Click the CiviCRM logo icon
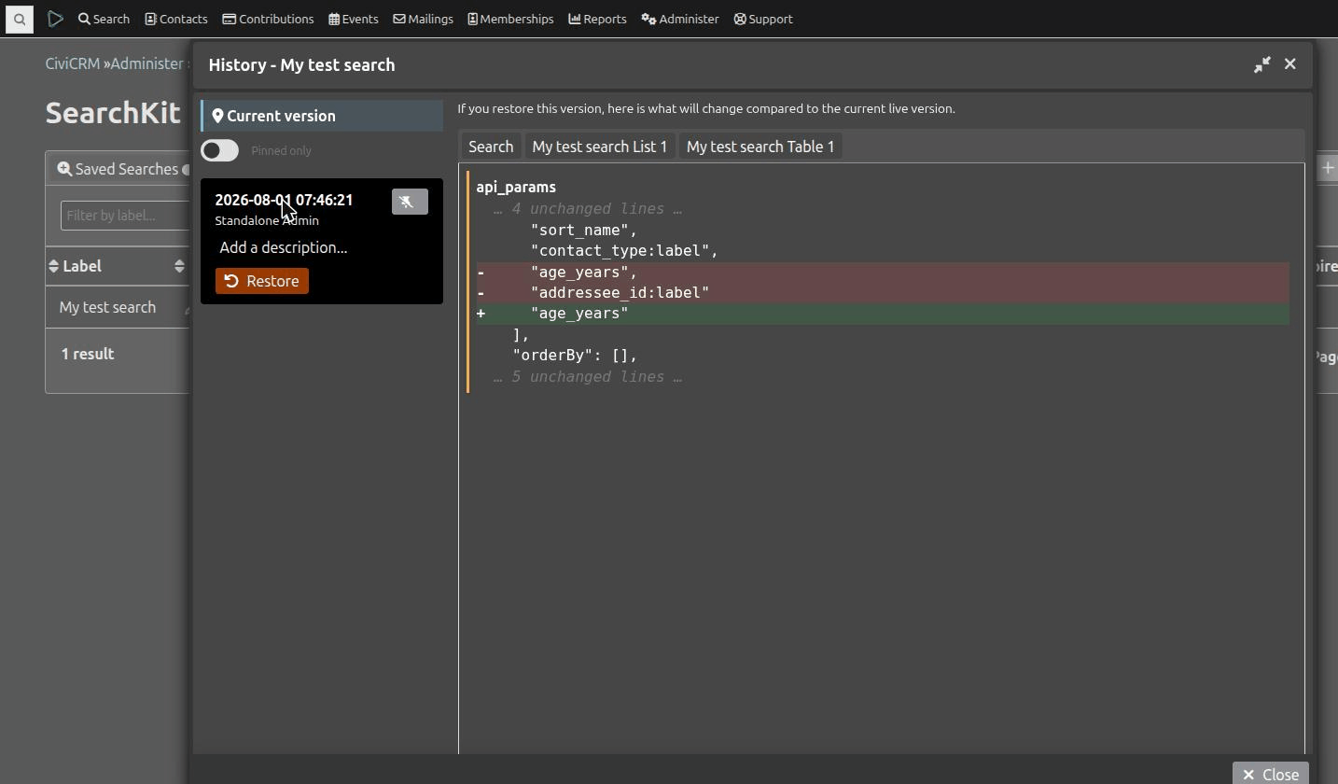The image size is (1338, 784). tap(55, 19)
